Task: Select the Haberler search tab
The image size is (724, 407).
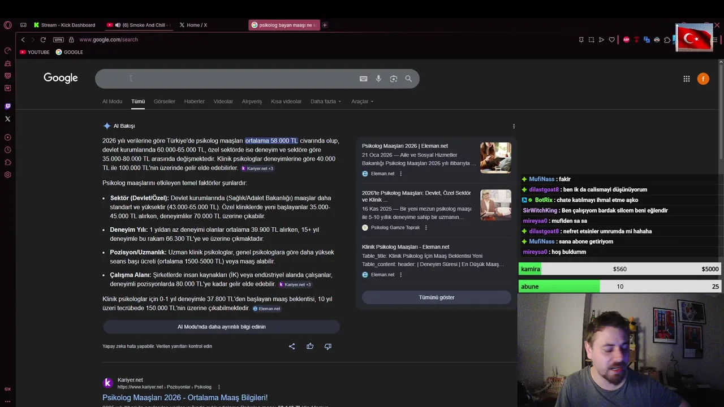Action: [x=194, y=102]
